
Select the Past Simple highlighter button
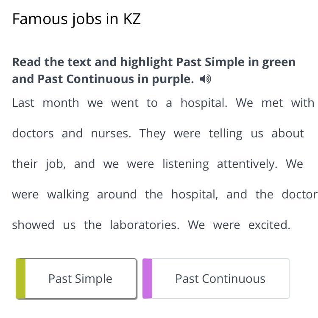click(76, 279)
